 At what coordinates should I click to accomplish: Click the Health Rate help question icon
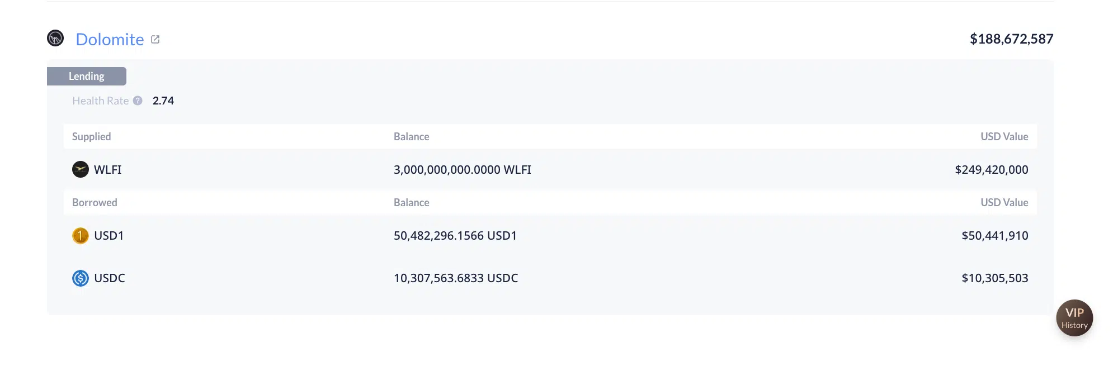coord(138,101)
